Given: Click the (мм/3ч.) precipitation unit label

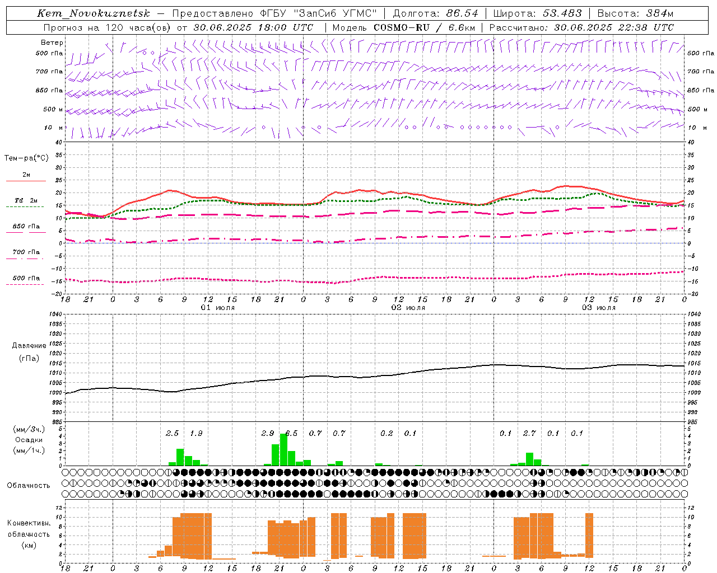Looking at the screenshot, I should (29, 429).
